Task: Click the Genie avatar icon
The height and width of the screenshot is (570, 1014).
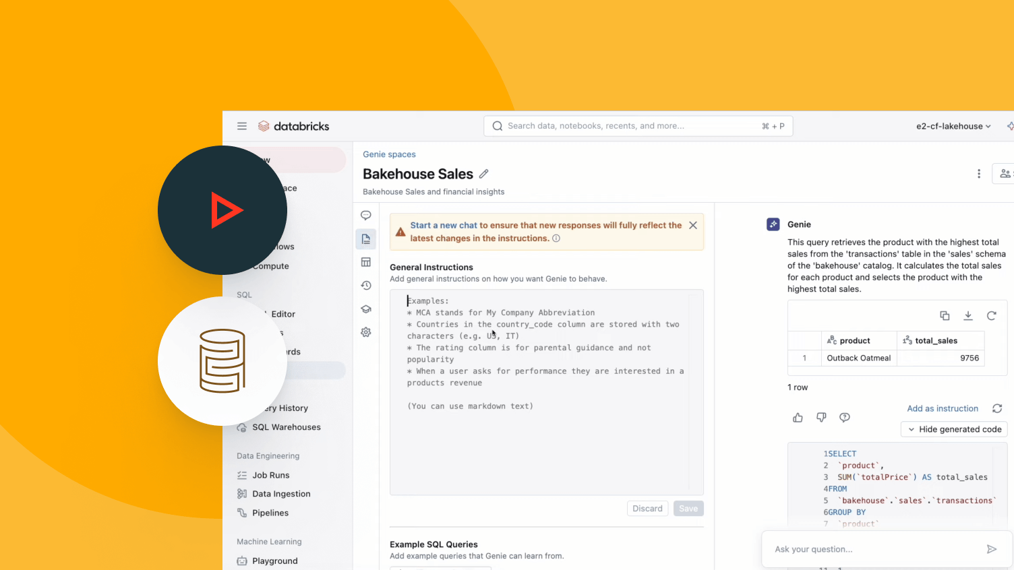Action: 773,224
